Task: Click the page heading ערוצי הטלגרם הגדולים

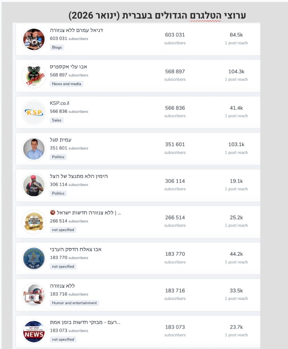Action: (157, 15)
